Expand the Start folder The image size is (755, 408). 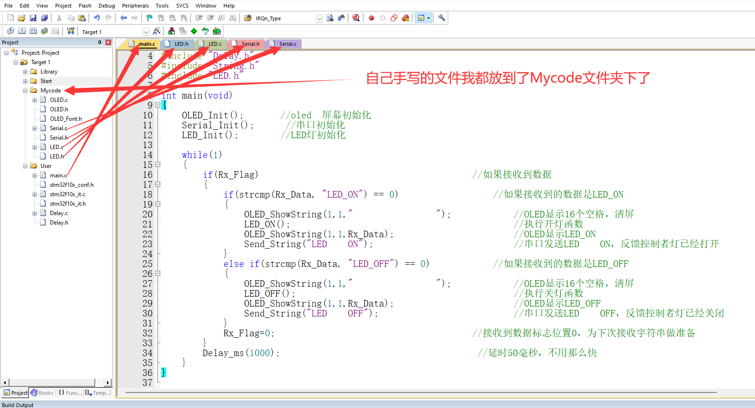click(x=25, y=81)
